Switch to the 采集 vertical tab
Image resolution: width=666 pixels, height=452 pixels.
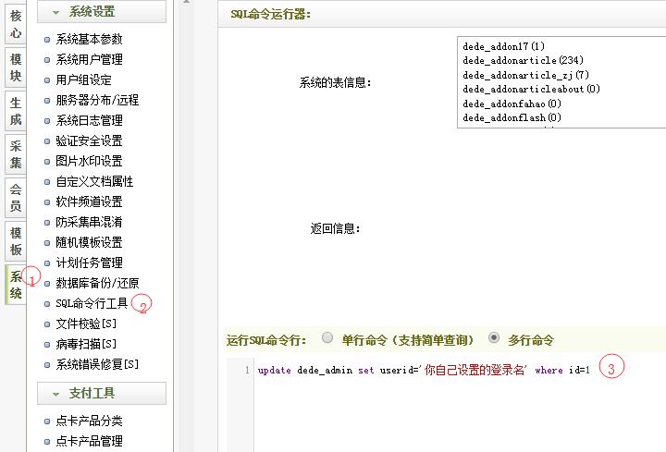(x=16, y=154)
